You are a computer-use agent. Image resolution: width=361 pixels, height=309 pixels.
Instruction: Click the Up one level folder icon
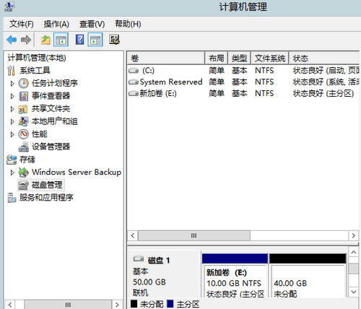pos(45,40)
